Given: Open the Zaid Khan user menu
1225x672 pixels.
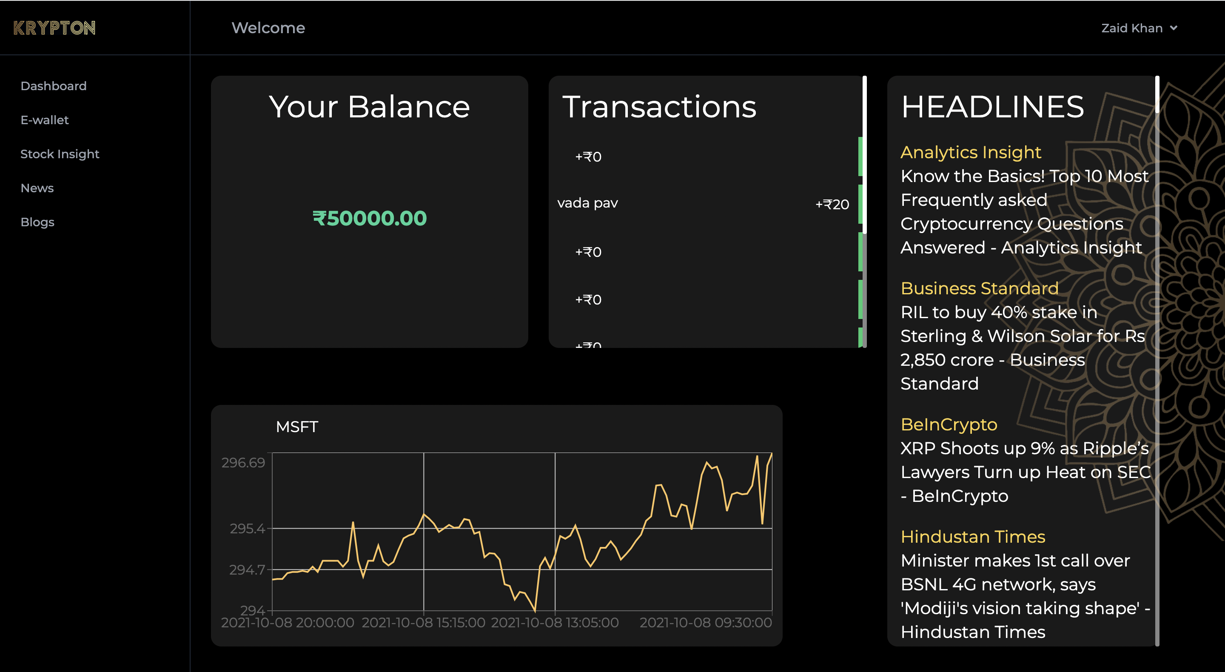Looking at the screenshot, I should pos(1132,28).
